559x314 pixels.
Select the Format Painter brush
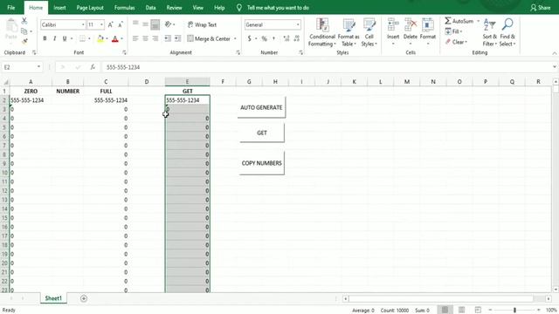(x=24, y=42)
